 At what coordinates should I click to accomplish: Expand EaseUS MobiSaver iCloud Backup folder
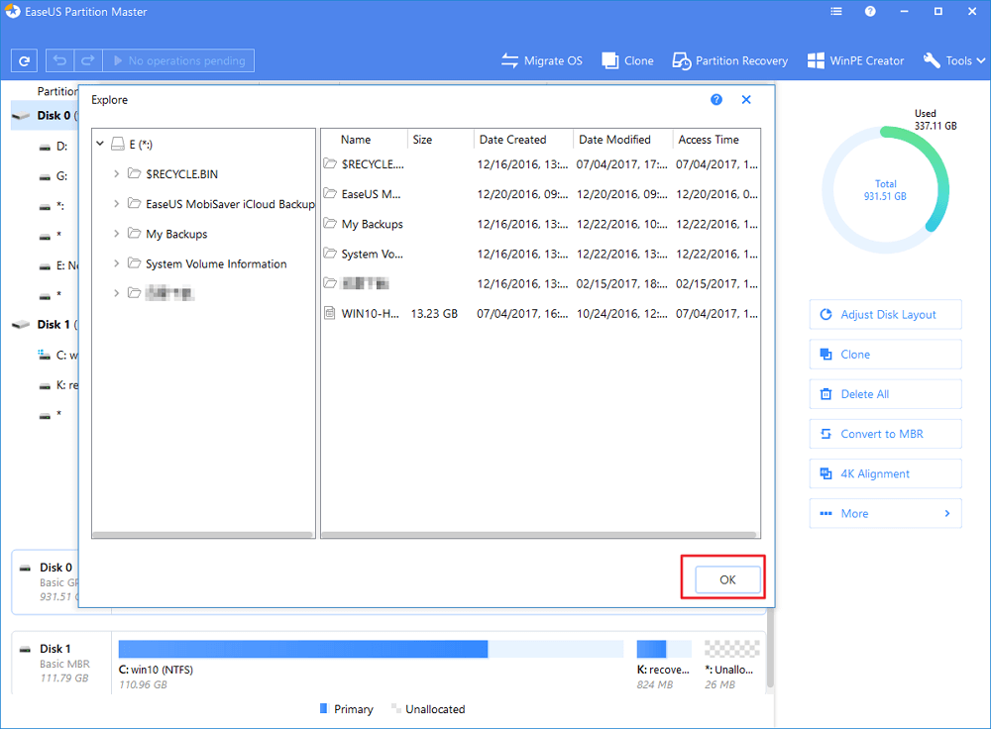point(116,203)
